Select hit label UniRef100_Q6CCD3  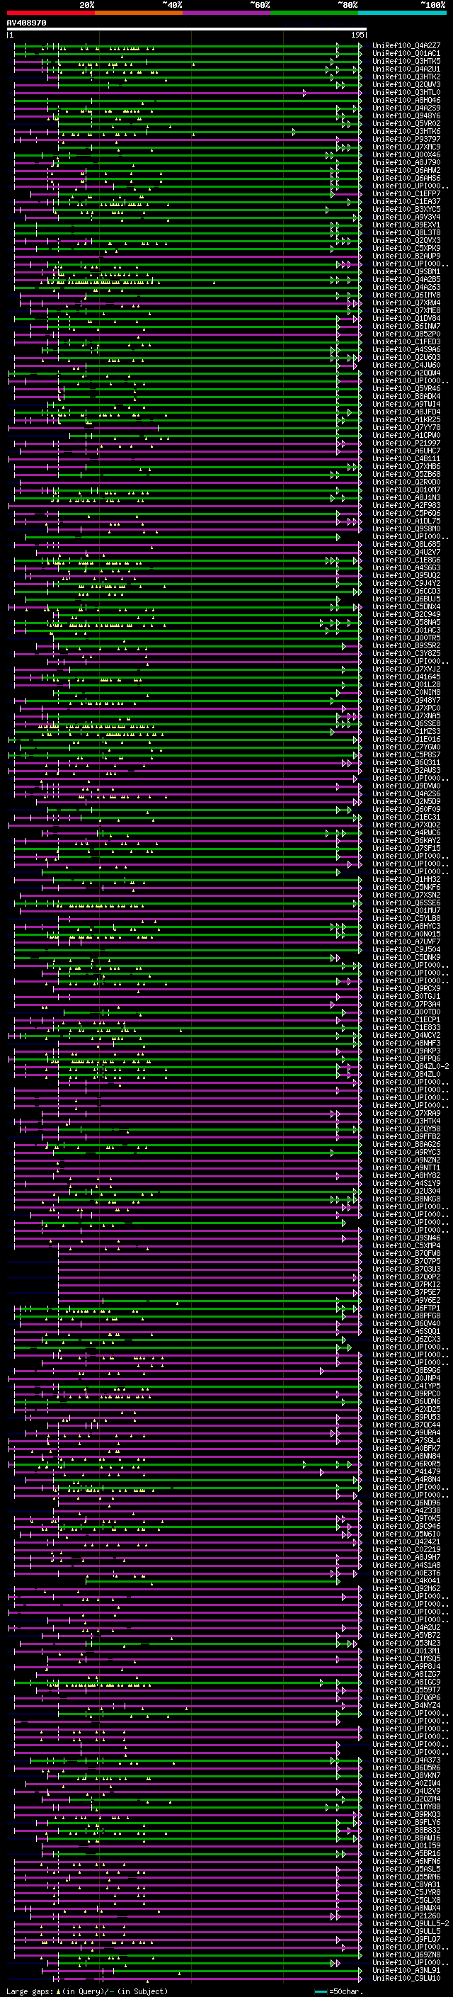click(x=406, y=592)
